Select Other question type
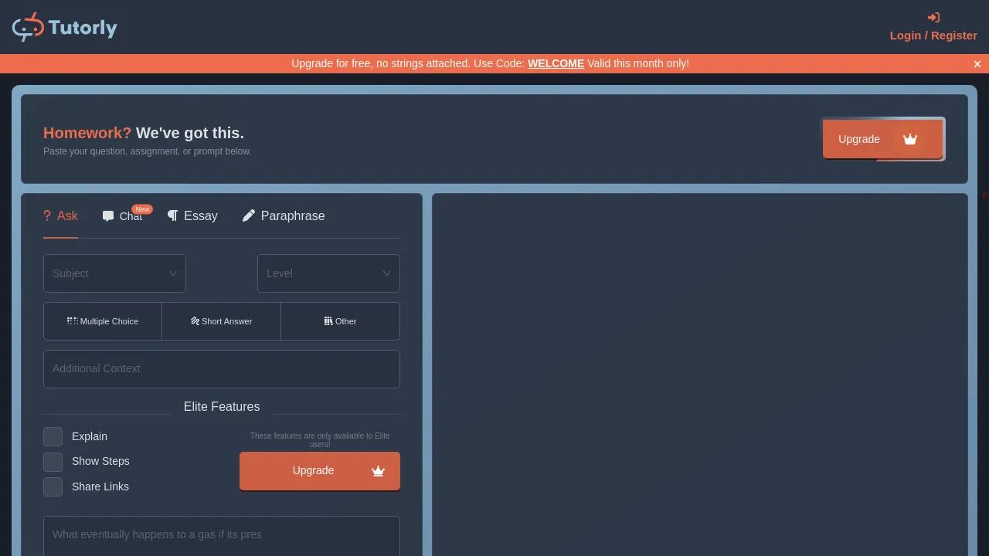Viewport: 989px width, 556px height. pyautogui.click(x=340, y=321)
